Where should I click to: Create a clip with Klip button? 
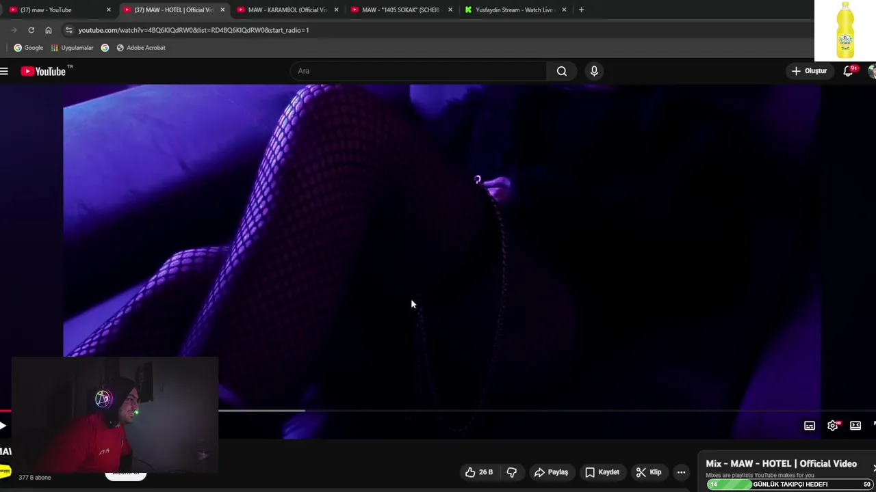[648, 472]
